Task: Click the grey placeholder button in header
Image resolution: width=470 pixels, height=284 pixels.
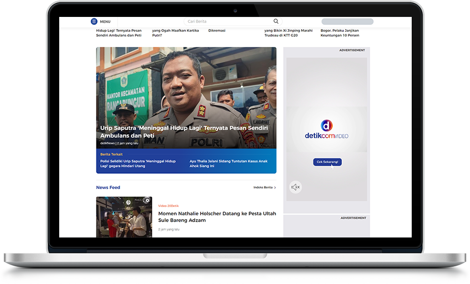Action: point(347,22)
